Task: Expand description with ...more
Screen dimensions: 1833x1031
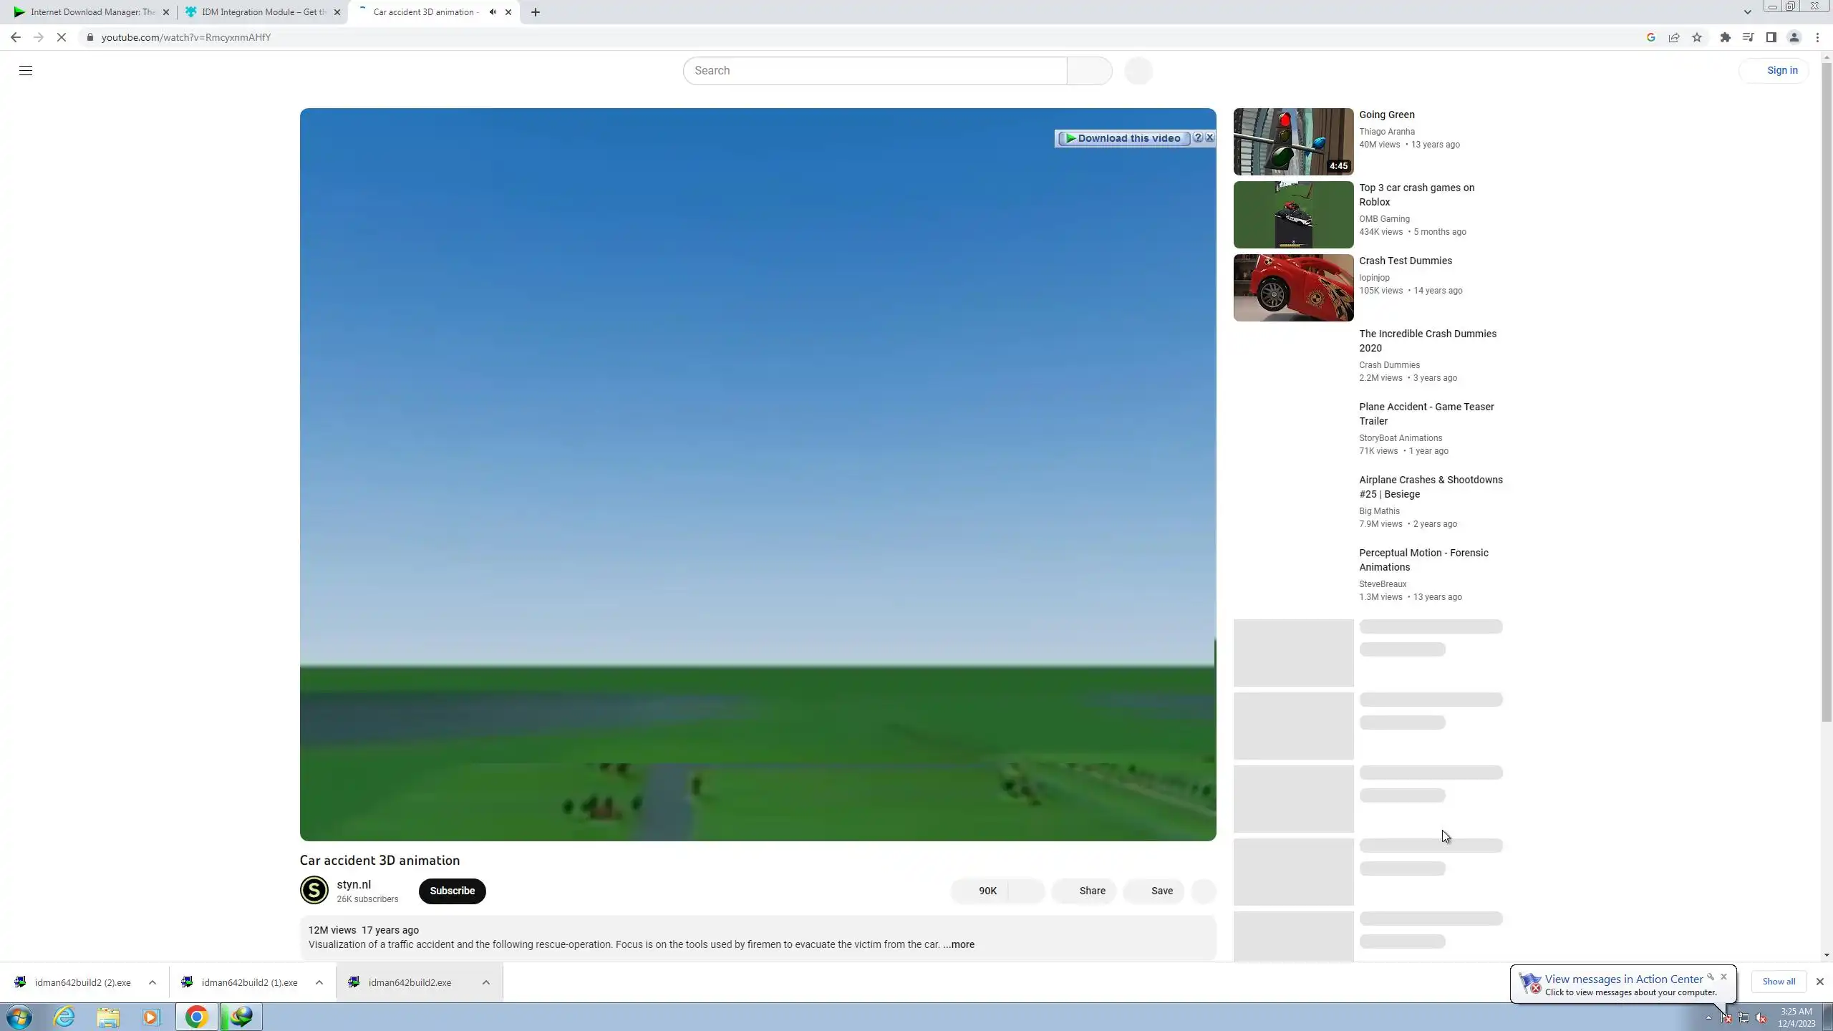Action: [x=959, y=944]
